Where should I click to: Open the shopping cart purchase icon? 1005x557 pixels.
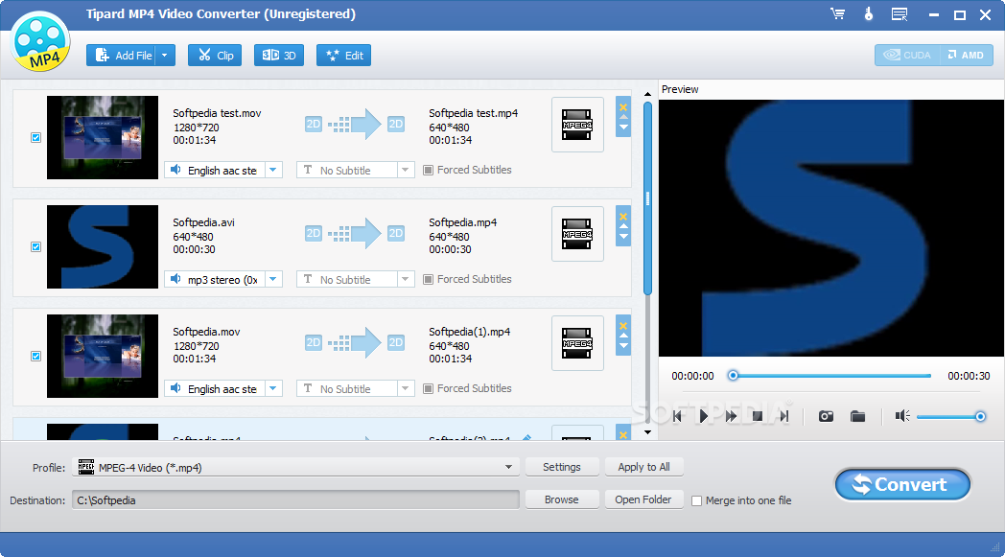coord(838,13)
